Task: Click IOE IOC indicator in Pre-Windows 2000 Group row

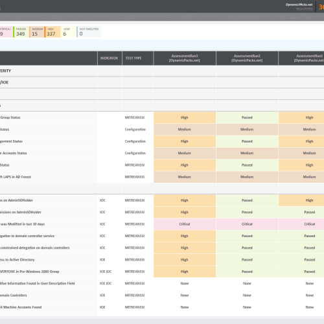Action: (106, 272)
